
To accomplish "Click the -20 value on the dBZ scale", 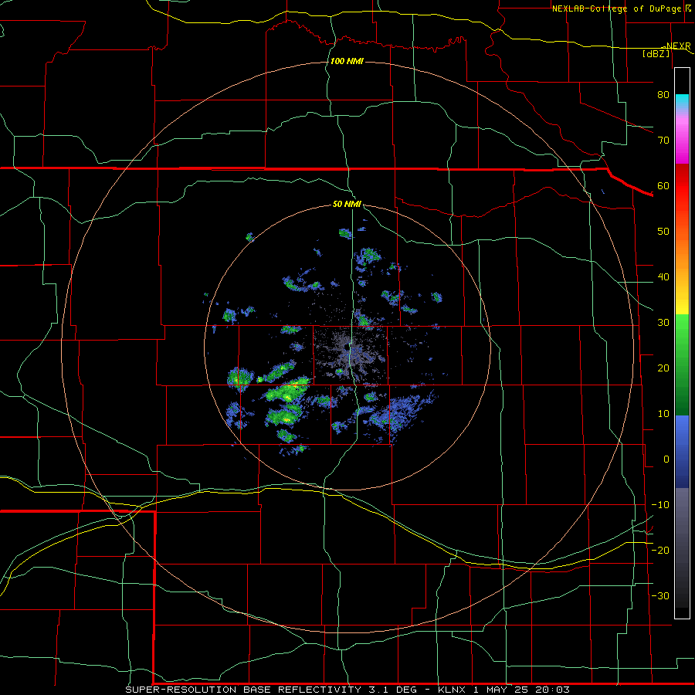I will pos(660,551).
